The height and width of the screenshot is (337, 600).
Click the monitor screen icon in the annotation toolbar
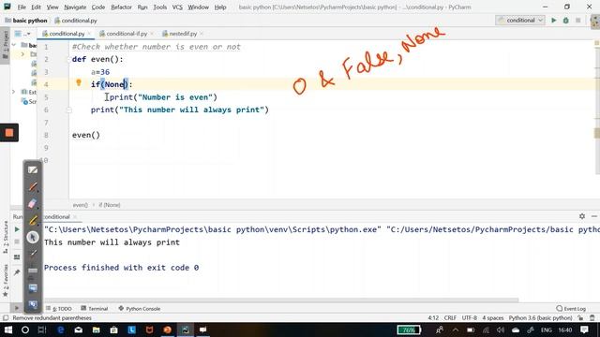(33, 287)
